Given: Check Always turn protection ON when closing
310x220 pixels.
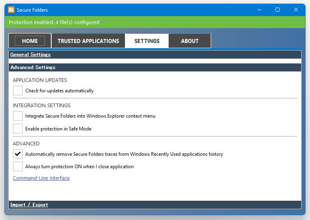Looking at the screenshot, I should (18, 167).
